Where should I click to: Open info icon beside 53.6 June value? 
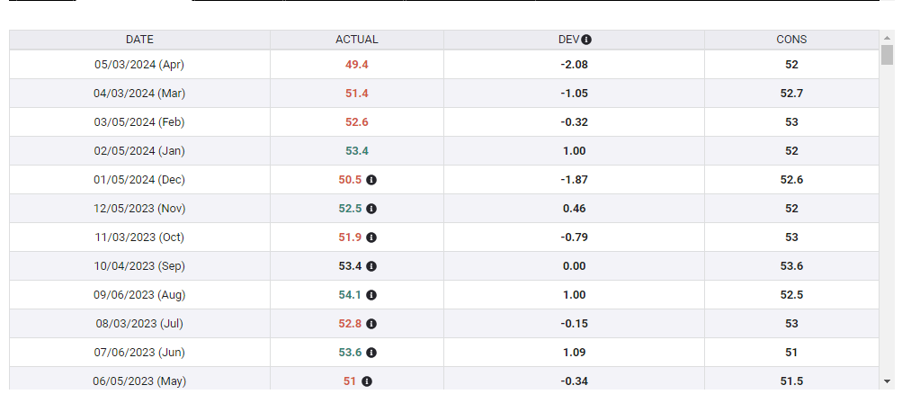[371, 353]
